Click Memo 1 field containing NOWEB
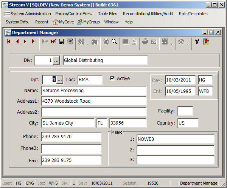Viewport: 227px width, 188px height. coord(176,139)
